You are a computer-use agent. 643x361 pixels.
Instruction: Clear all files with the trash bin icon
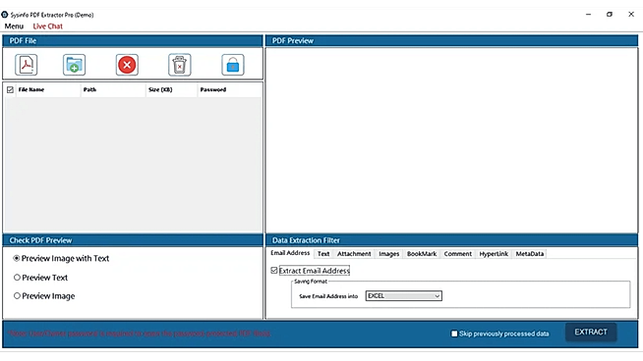click(x=180, y=65)
